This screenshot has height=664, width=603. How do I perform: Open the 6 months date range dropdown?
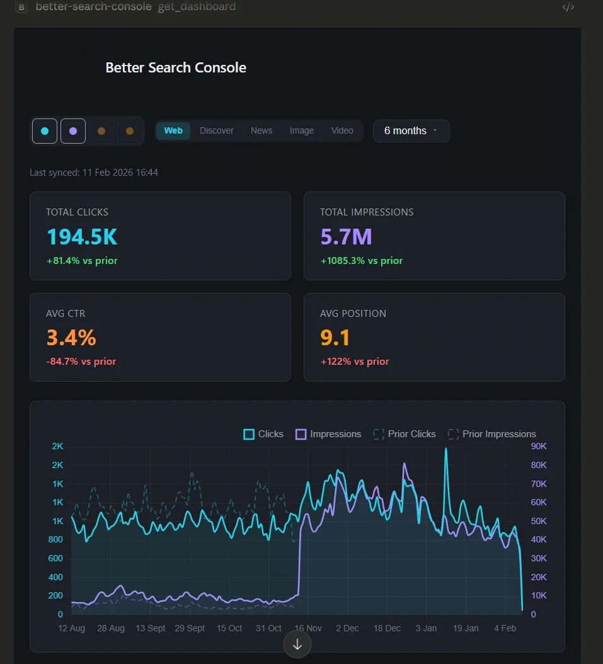pos(411,131)
